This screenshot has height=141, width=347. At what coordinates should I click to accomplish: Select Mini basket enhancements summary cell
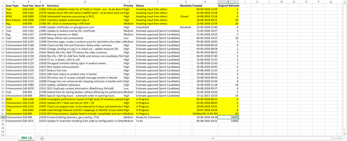[85, 67]
